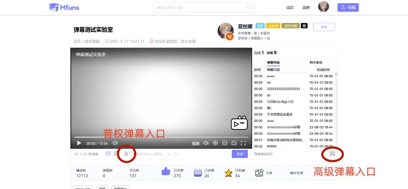Image resolution: width=408 pixels, height=189 pixels.
Task: Toggle 列表滚动[关] list scrolling
Action: tap(263, 154)
